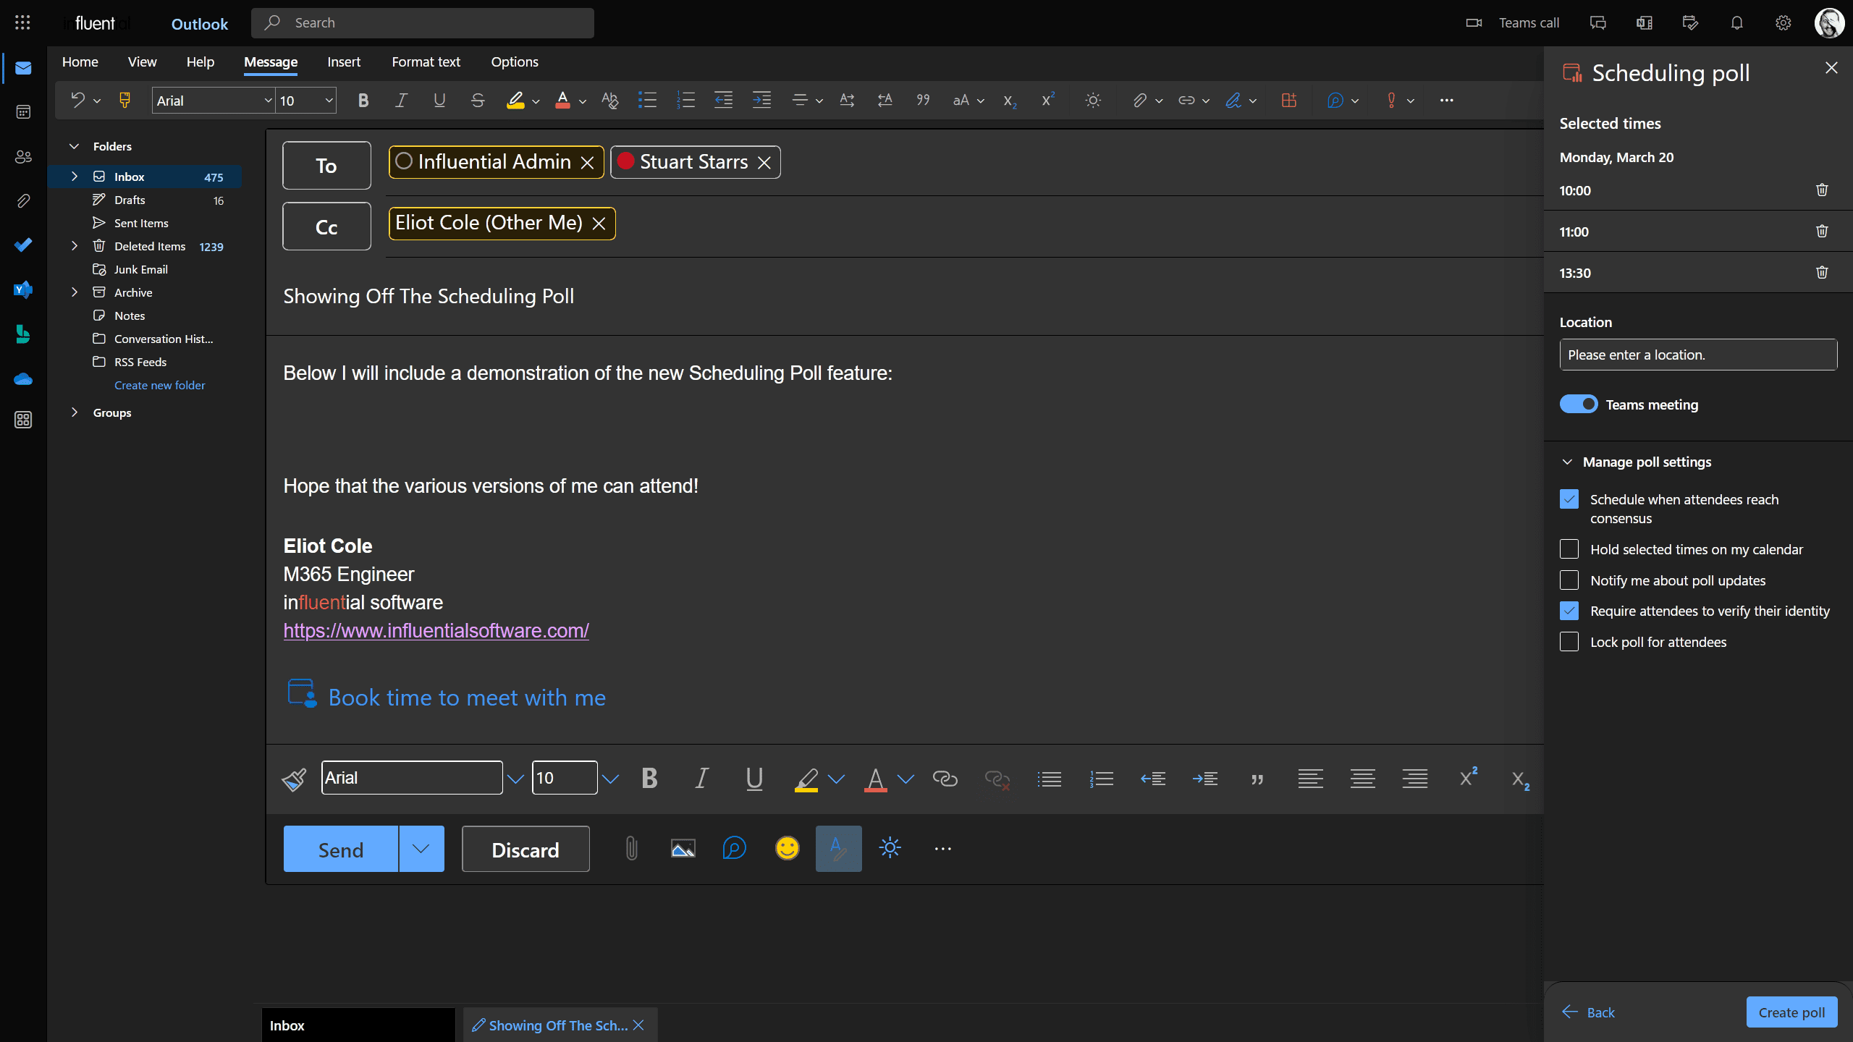Open the ribbon font name dropdown
Screen dimensions: 1853x1042
coord(268,101)
